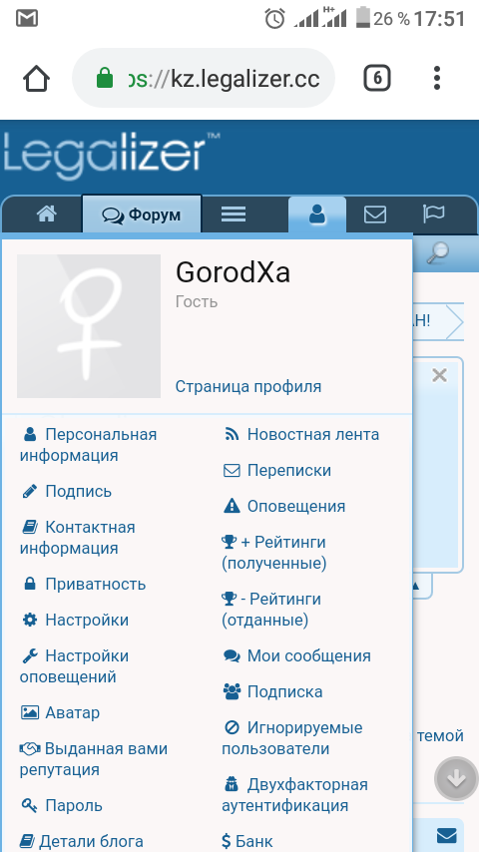
Task: Close the notice panel with the X
Action: click(x=439, y=375)
